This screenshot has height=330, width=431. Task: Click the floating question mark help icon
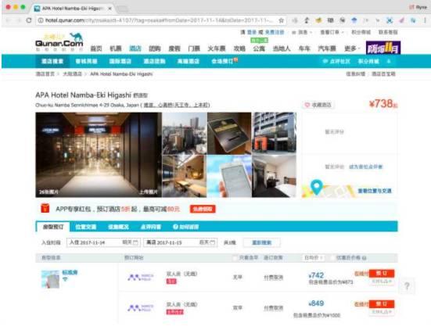407,286
